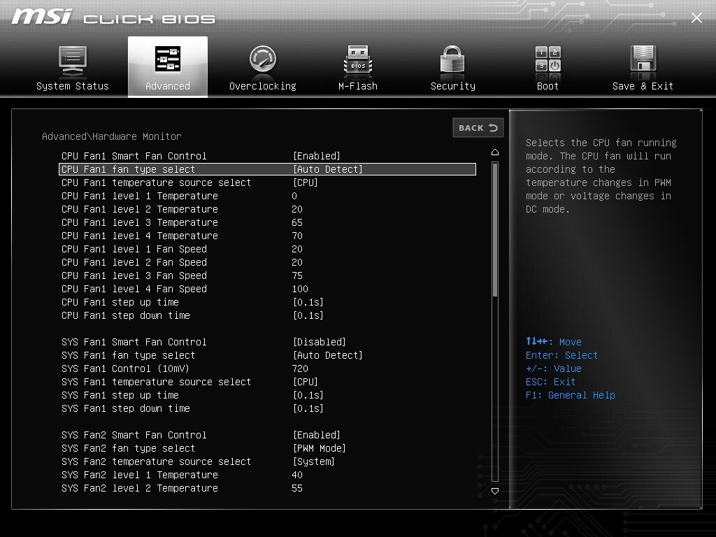Select 'SYS Fan2 temperature source select' label
This screenshot has width=716, height=537.
click(x=156, y=461)
